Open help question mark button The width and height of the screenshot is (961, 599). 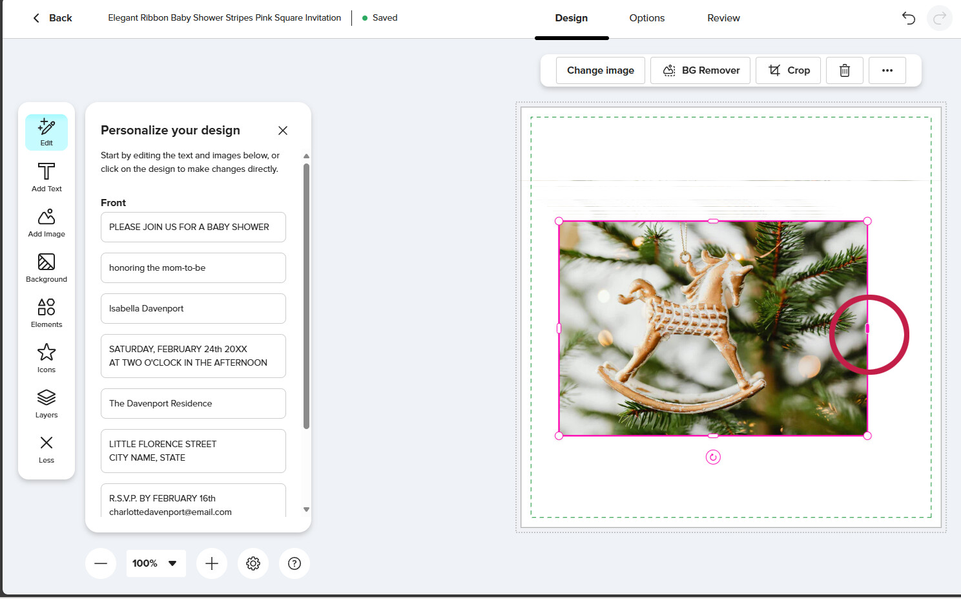(x=294, y=563)
